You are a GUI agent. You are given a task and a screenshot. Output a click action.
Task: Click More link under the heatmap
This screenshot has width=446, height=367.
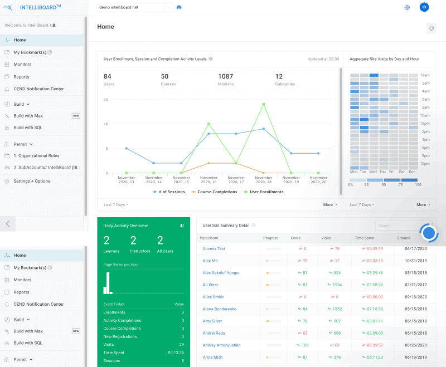click(x=423, y=204)
